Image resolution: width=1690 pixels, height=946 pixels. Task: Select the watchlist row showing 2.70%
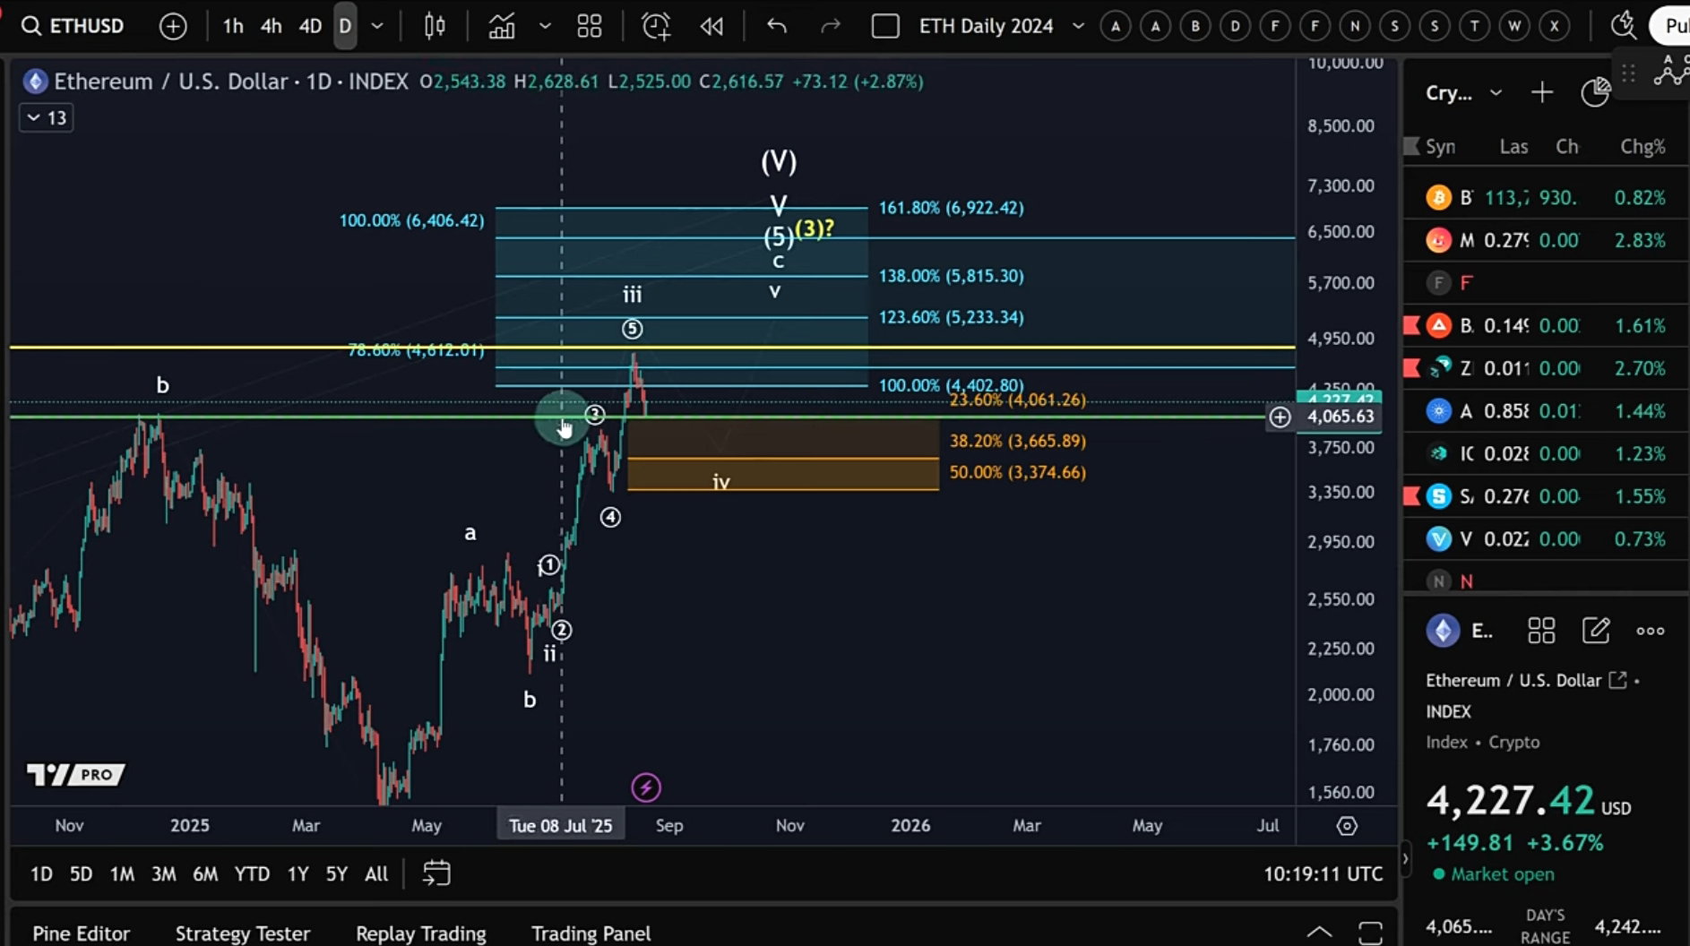pyautogui.click(x=1546, y=368)
